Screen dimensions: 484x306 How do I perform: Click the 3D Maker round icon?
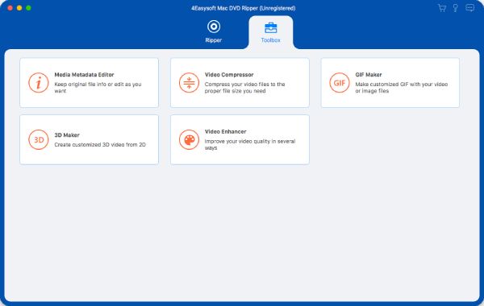coord(39,139)
